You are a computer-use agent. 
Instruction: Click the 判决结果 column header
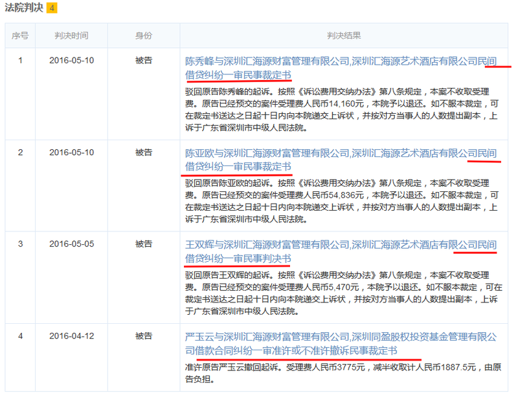point(344,36)
